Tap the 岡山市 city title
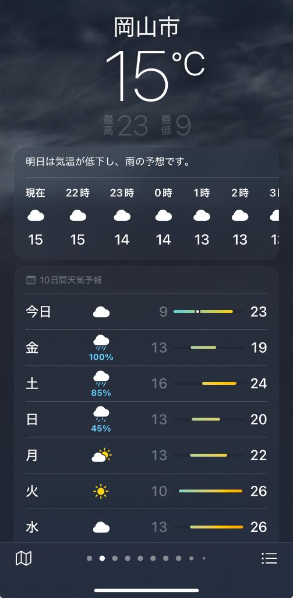This screenshot has height=598, width=293. [x=147, y=27]
